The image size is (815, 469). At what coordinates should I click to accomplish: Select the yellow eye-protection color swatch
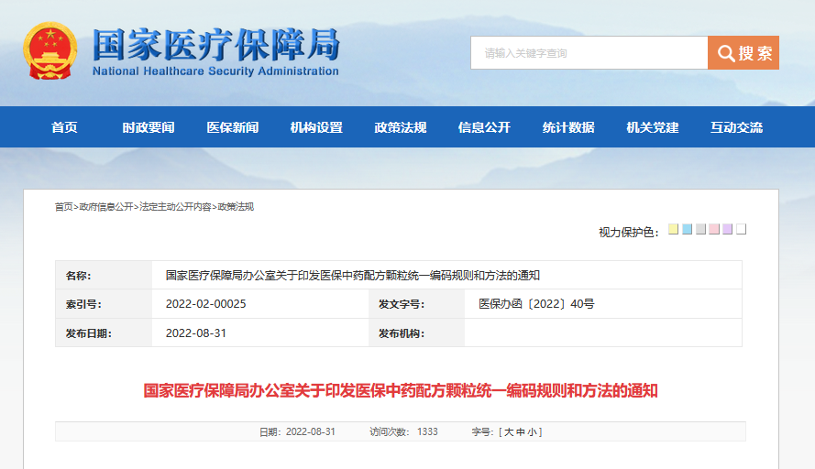(x=673, y=229)
